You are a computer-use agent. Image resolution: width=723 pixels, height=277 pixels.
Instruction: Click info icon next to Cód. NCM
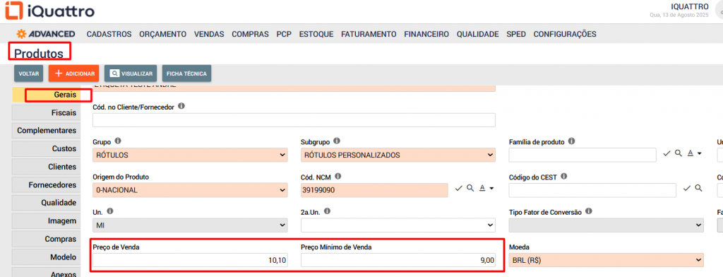coord(338,176)
